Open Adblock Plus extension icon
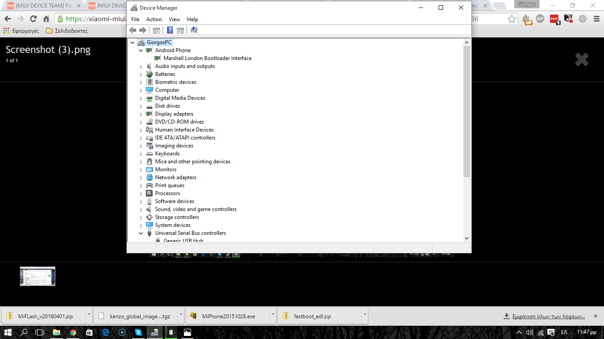The width and height of the screenshot is (604, 339). 540,19
